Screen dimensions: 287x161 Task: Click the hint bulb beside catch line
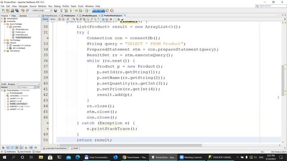[48, 123]
